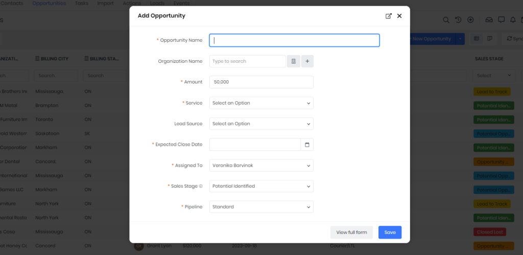This screenshot has height=255, width=523.
Task: Click the Amount input field
Action: pyautogui.click(x=261, y=82)
